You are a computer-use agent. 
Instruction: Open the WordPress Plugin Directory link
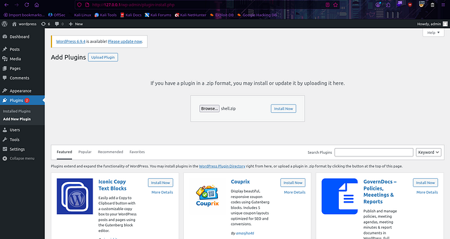tap(222, 166)
